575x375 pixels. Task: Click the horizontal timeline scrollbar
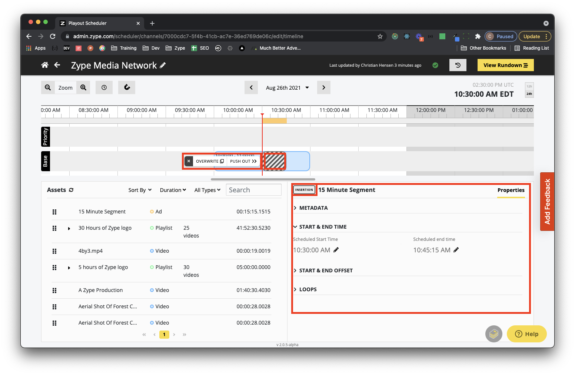click(263, 179)
